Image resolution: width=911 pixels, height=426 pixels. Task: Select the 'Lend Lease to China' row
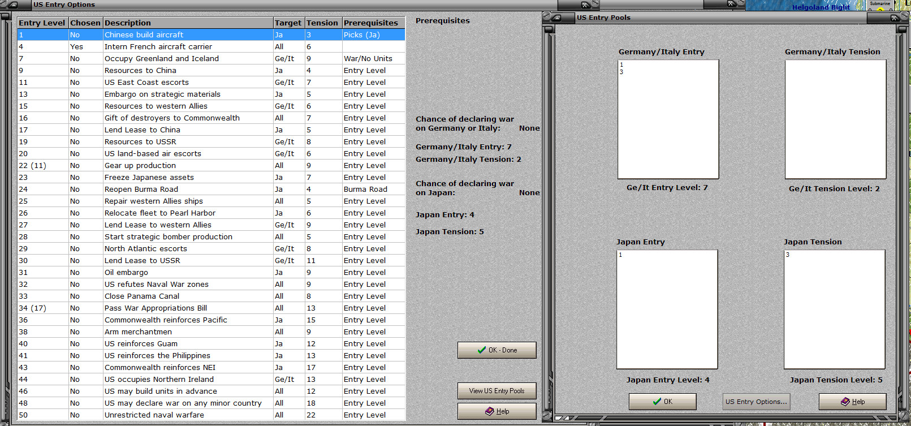pyautogui.click(x=211, y=130)
